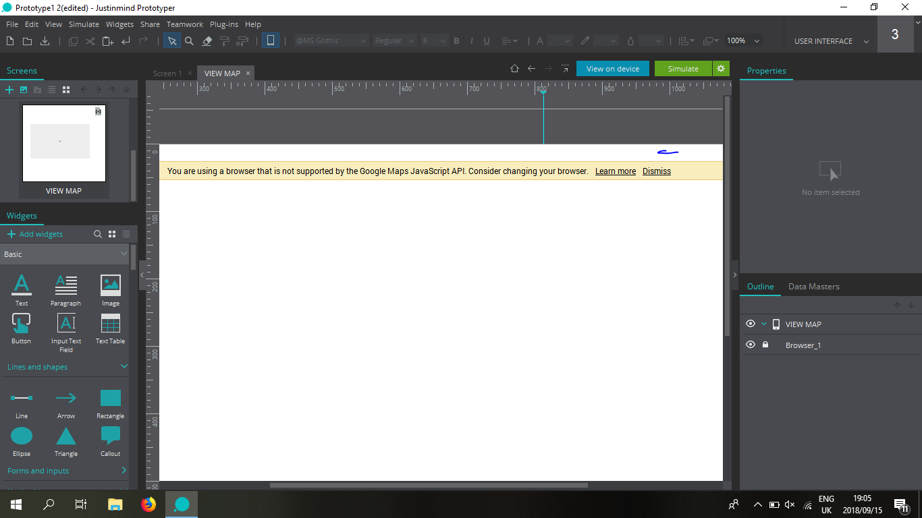Toggle visibility of VIEW MAP in Outline

point(750,324)
